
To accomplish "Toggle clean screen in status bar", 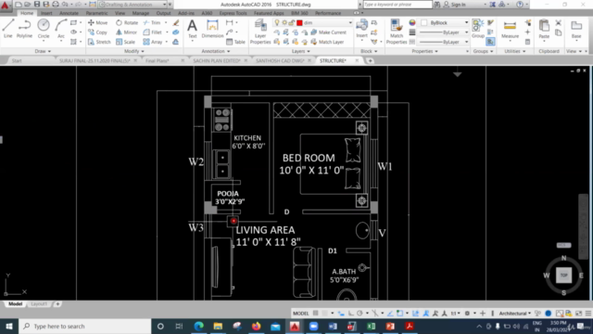I will [x=578, y=314].
